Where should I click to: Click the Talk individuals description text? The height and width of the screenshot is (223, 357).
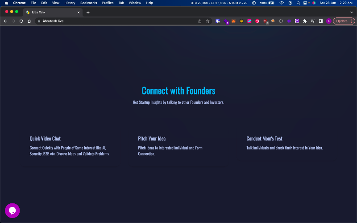point(285,148)
